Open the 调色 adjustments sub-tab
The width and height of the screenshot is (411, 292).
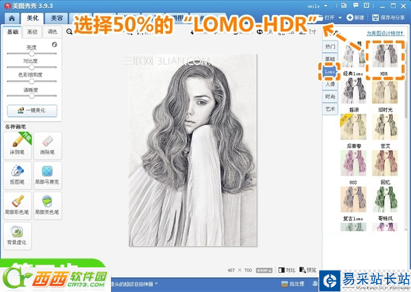[x=52, y=32]
